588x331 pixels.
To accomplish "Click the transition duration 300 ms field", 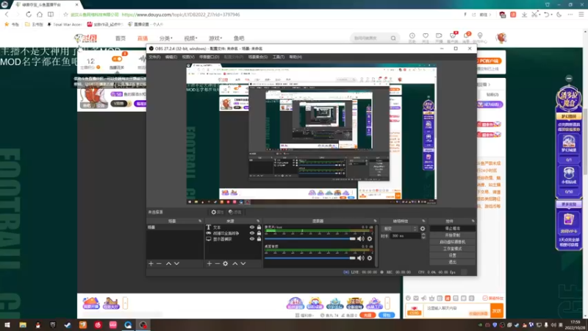I will pyautogui.click(x=406, y=236).
